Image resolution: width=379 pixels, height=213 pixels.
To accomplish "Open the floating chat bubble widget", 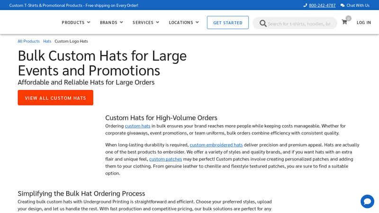I will (x=367, y=202).
